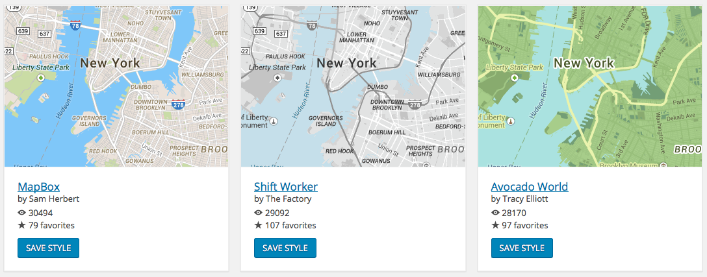Save the MapBox style
This screenshot has width=707, height=277.
pyautogui.click(x=48, y=248)
